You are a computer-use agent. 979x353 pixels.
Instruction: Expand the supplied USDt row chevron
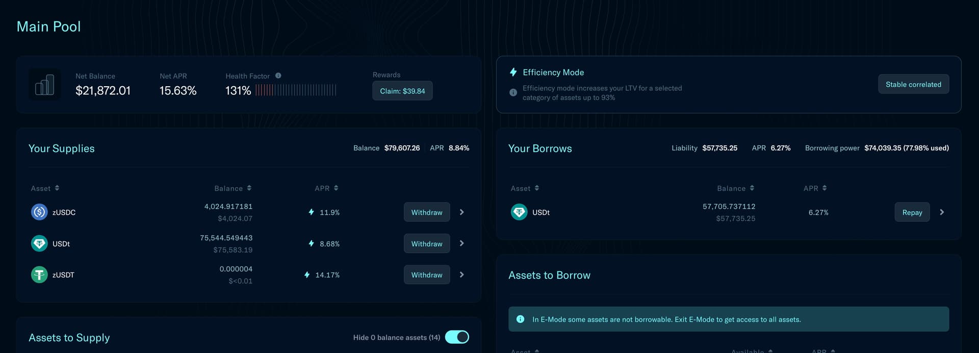(x=462, y=243)
